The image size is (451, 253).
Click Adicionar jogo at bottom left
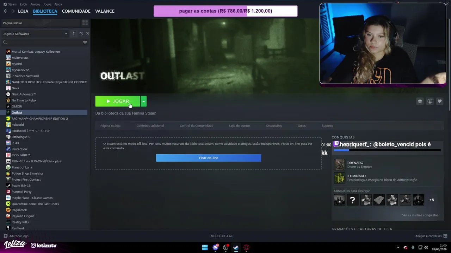[16, 236]
